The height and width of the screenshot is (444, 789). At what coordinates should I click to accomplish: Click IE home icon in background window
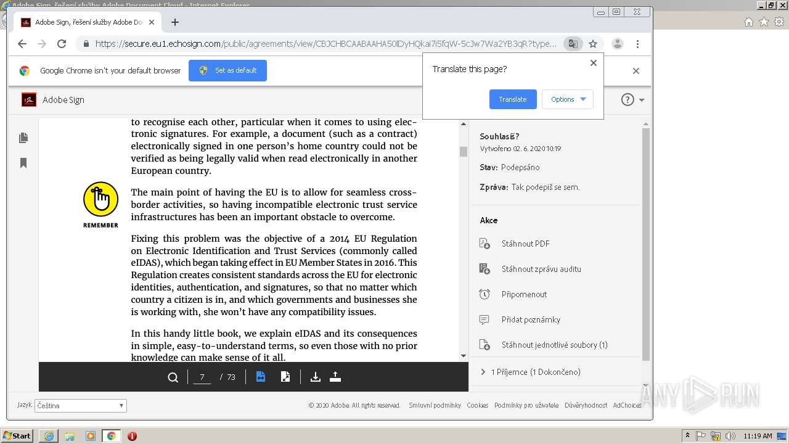click(x=748, y=22)
